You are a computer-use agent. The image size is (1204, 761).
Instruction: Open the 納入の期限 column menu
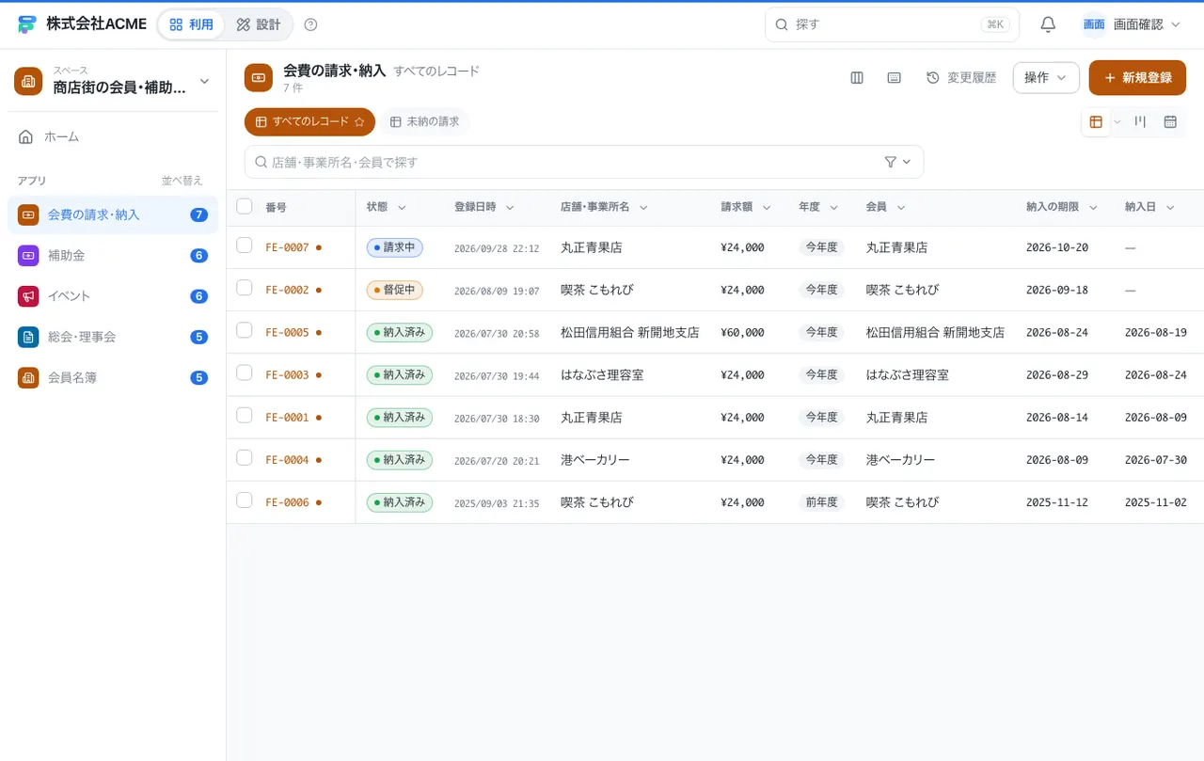click(1093, 208)
